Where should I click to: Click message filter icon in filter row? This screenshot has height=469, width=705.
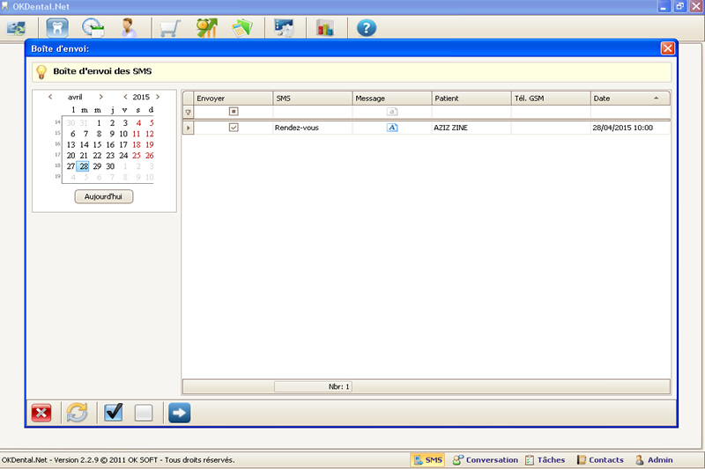[392, 111]
